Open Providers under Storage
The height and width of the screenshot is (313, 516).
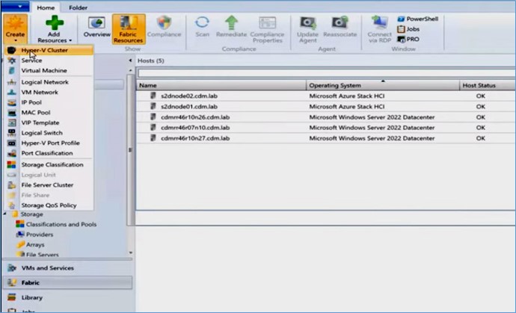tap(40, 235)
